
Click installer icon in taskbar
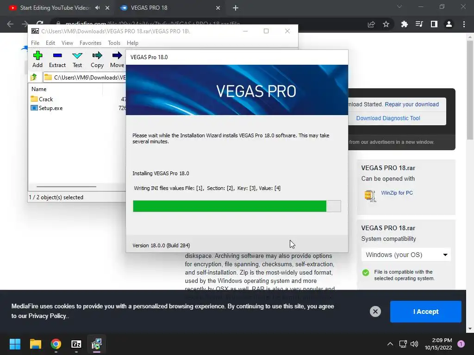click(x=97, y=344)
